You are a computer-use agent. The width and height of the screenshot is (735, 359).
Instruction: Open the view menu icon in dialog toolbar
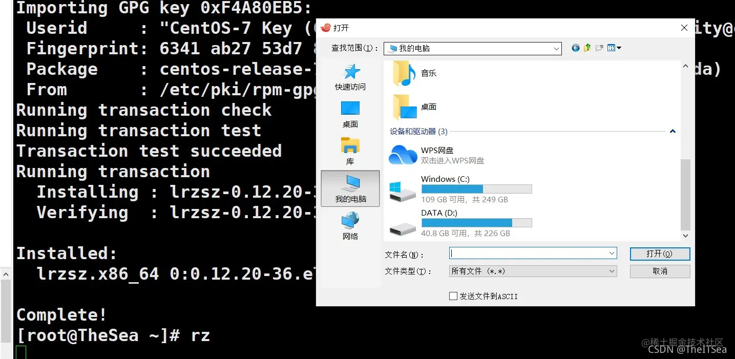point(614,48)
